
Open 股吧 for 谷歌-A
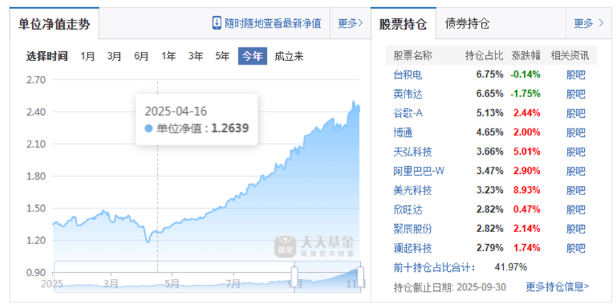pos(576,113)
